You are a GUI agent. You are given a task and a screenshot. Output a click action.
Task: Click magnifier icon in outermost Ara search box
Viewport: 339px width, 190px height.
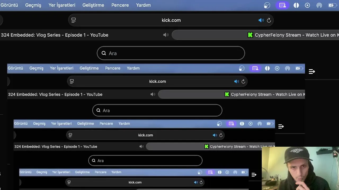pos(104,53)
